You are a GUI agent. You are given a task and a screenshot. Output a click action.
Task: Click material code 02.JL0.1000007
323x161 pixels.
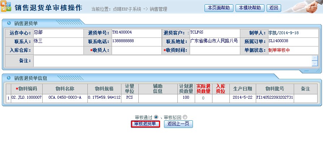(27, 97)
